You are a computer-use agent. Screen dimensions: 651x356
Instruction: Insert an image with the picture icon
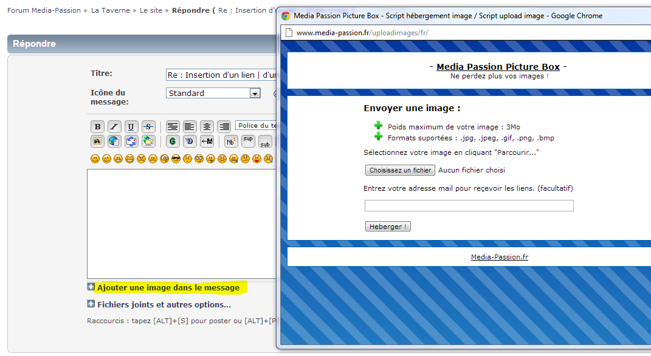point(97,141)
